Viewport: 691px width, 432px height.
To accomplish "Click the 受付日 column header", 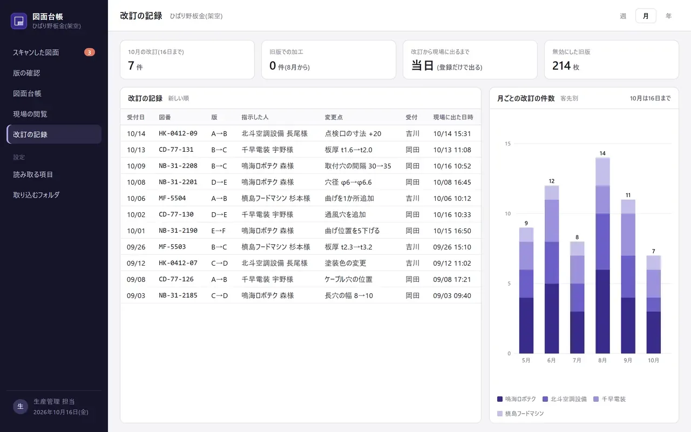I will (x=136, y=117).
